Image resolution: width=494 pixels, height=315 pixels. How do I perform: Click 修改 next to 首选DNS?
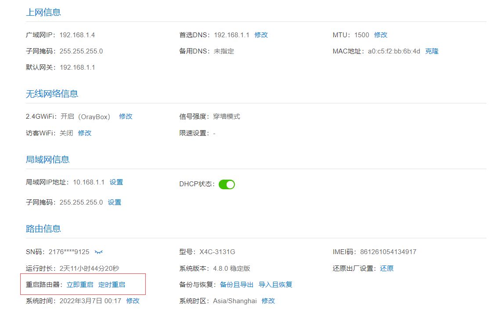pyautogui.click(x=261, y=35)
